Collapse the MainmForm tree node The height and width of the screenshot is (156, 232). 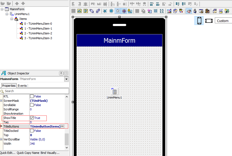(x=2, y=9)
